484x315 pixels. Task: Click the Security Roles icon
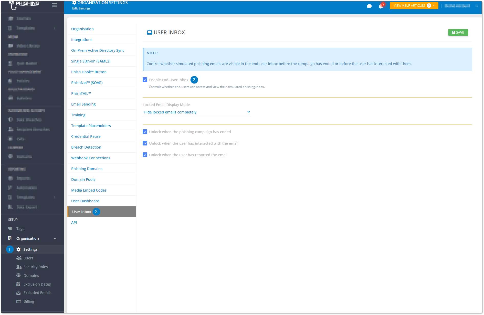tap(19, 267)
